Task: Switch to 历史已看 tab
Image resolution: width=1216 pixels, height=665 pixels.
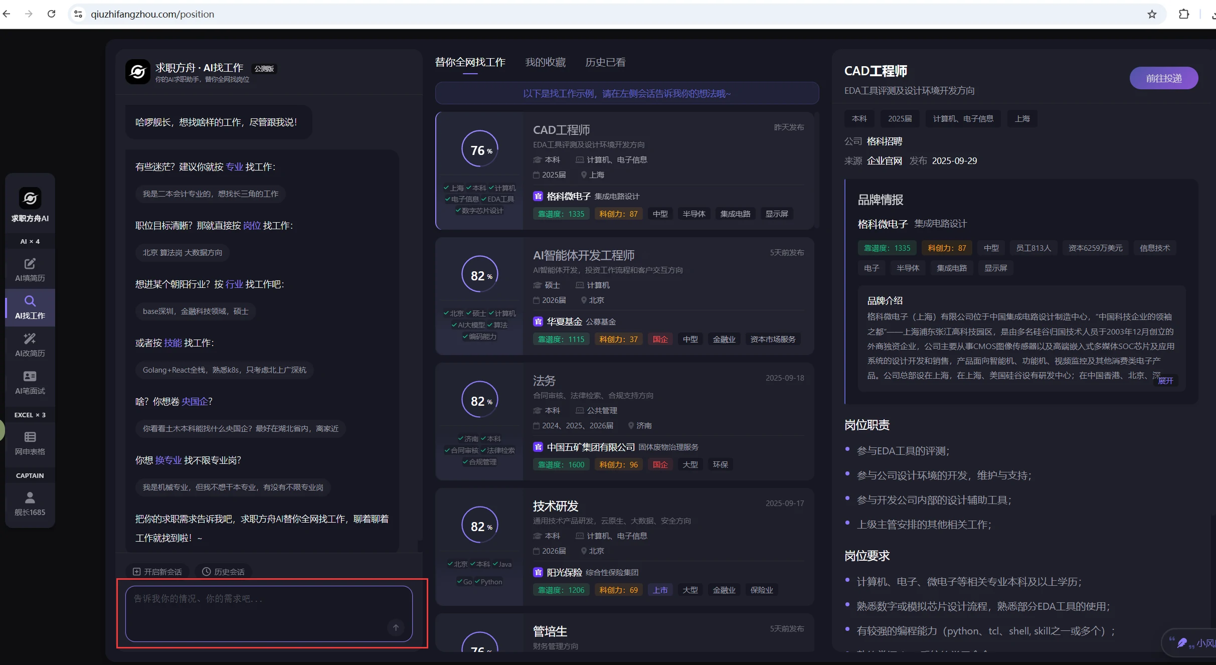Action: coord(605,62)
